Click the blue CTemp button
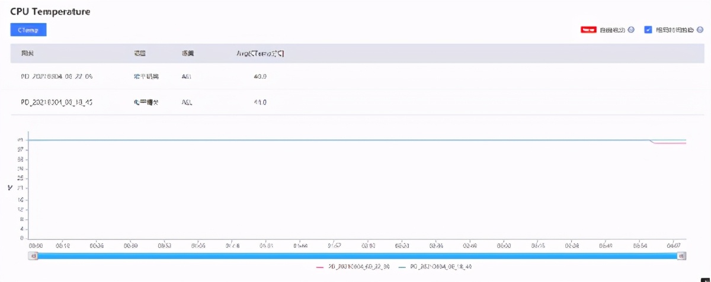The width and height of the screenshot is (711, 282). coord(28,30)
